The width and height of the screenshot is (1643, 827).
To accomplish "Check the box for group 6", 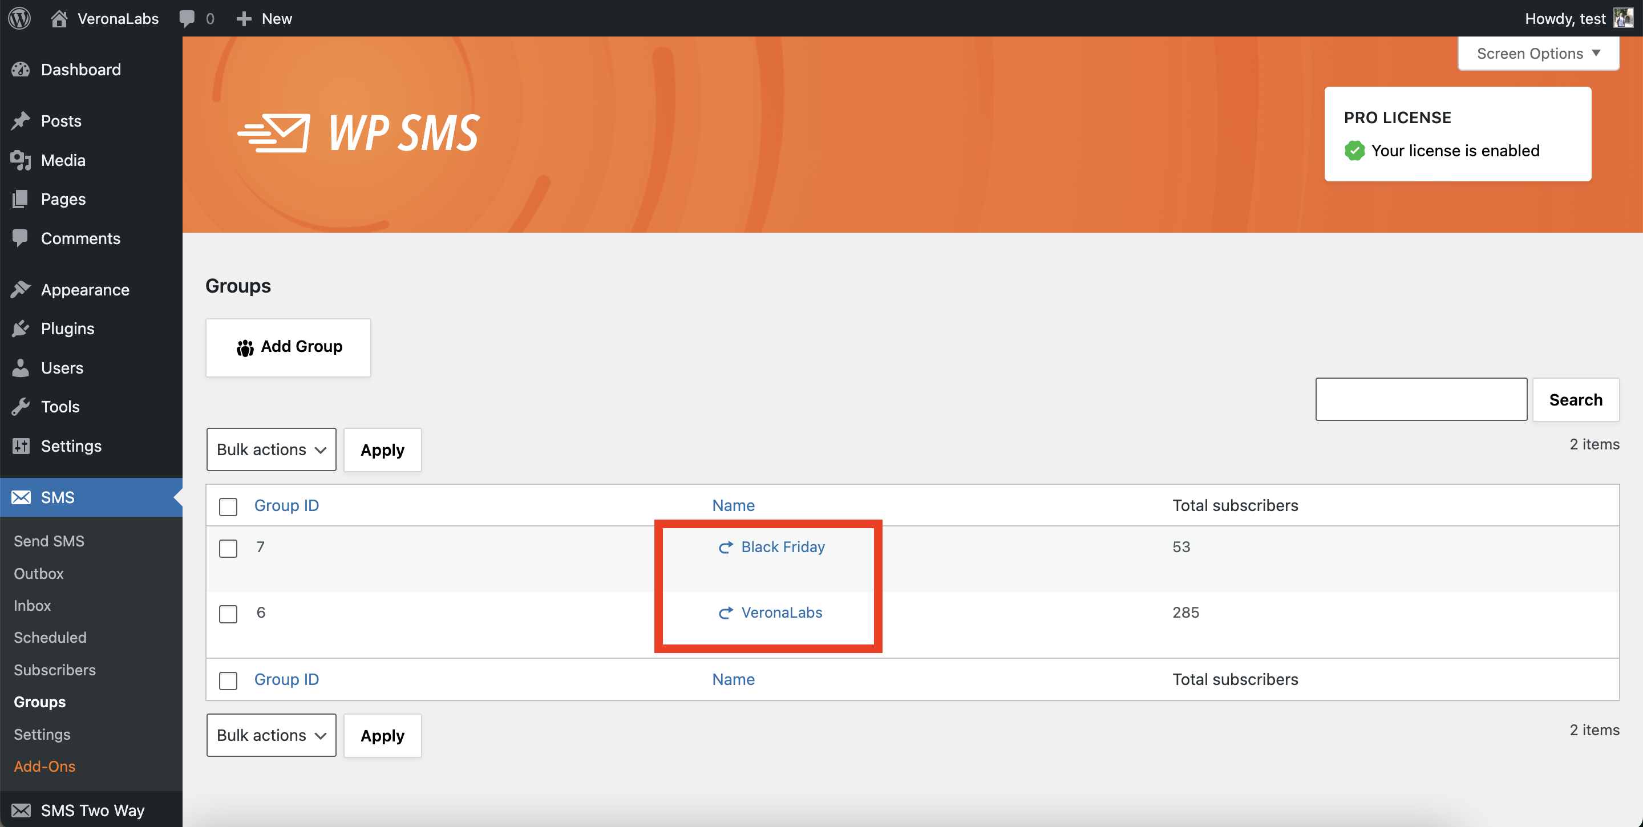I will [228, 614].
